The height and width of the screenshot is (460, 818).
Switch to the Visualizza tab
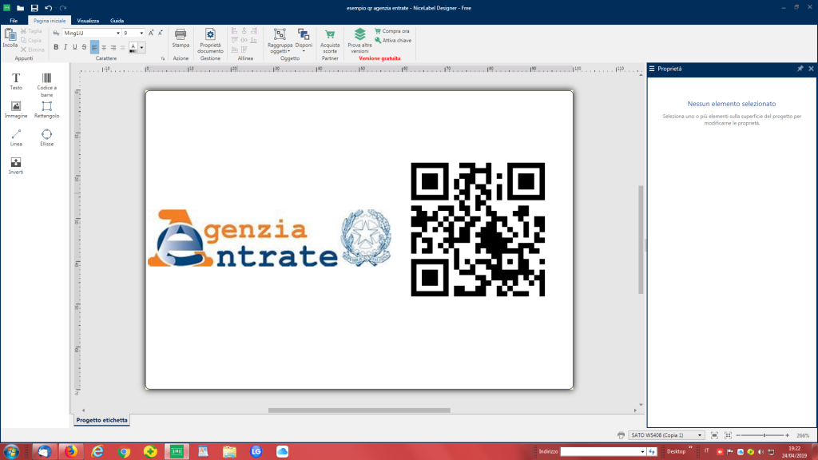click(88, 21)
